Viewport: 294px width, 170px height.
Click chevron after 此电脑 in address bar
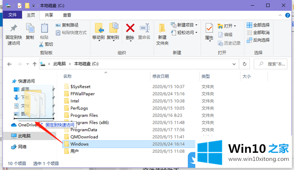click(70, 64)
